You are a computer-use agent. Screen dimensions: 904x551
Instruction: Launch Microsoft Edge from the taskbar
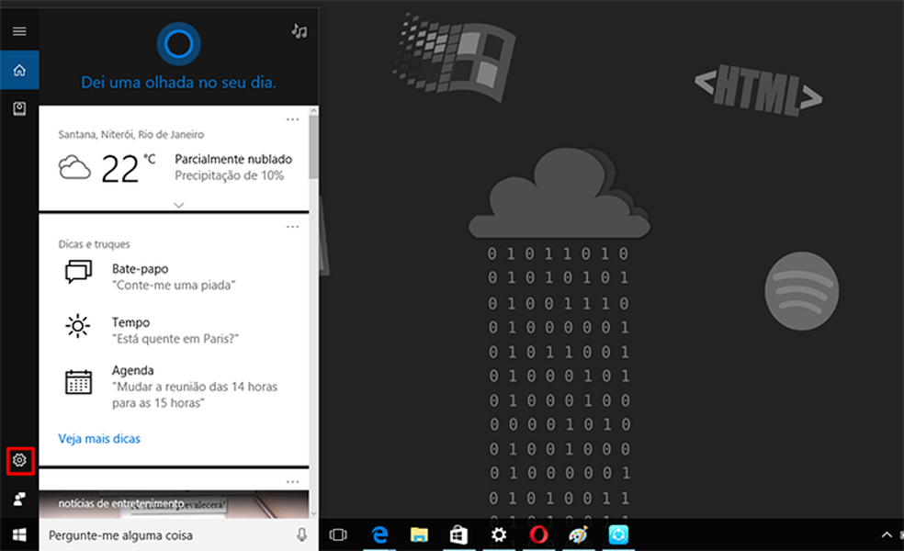[379, 534]
